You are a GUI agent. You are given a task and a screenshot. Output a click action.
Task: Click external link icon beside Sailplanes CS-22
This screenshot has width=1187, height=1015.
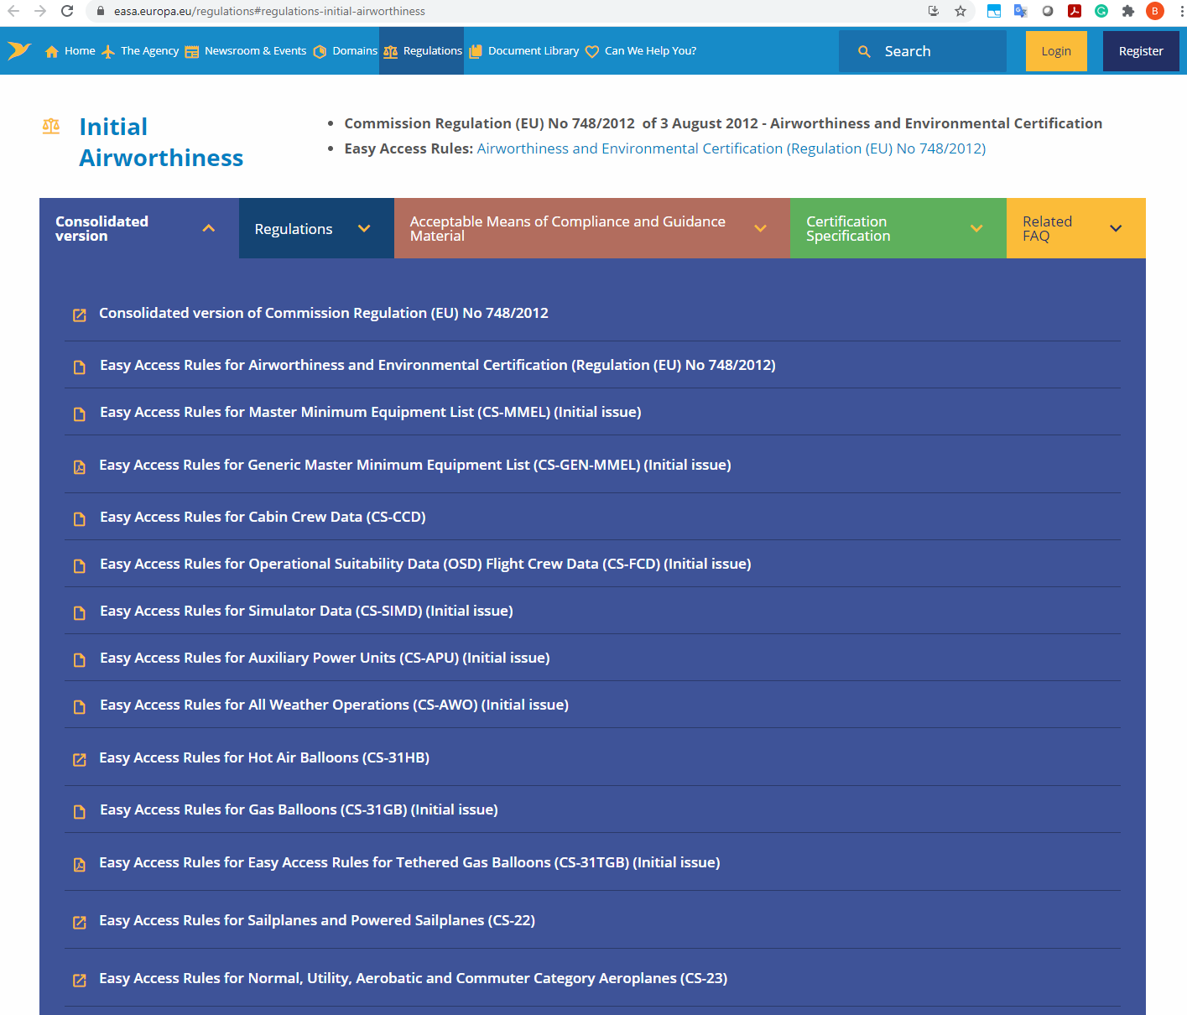pyautogui.click(x=80, y=923)
